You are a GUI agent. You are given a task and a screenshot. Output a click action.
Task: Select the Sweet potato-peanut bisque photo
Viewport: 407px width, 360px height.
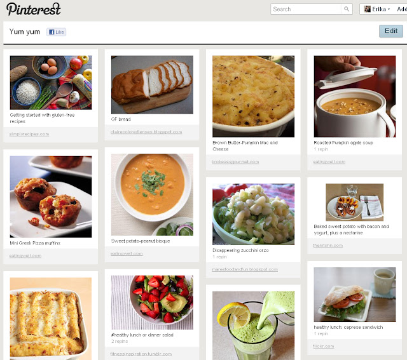pos(152,195)
